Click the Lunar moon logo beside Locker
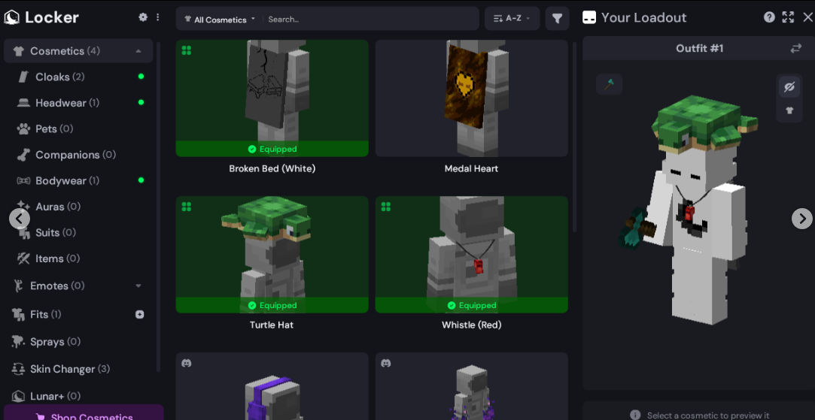This screenshot has height=420, width=815. (11, 17)
